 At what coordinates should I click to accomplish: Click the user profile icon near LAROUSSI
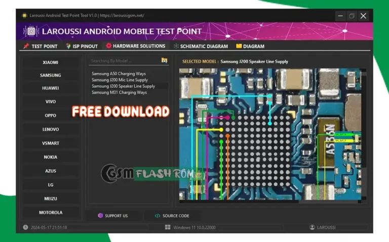(x=312, y=227)
